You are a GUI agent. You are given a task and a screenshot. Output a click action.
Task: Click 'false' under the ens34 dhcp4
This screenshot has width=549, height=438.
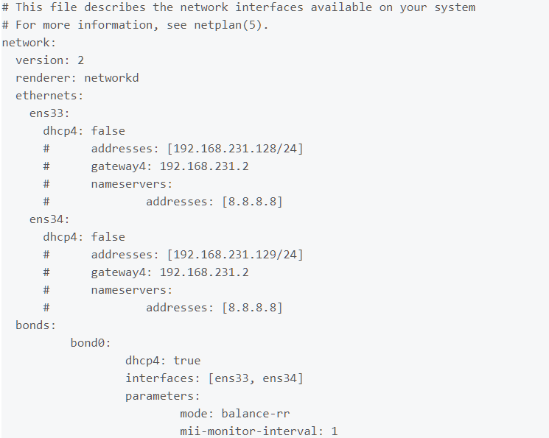tap(108, 237)
